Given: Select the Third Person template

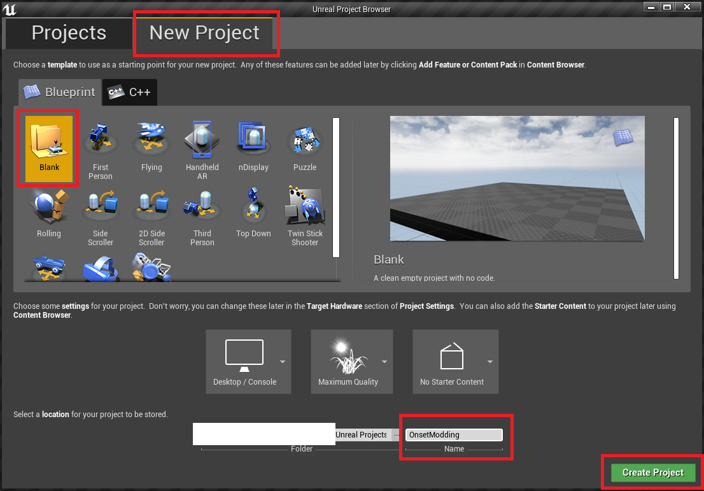Looking at the screenshot, I should click(202, 216).
